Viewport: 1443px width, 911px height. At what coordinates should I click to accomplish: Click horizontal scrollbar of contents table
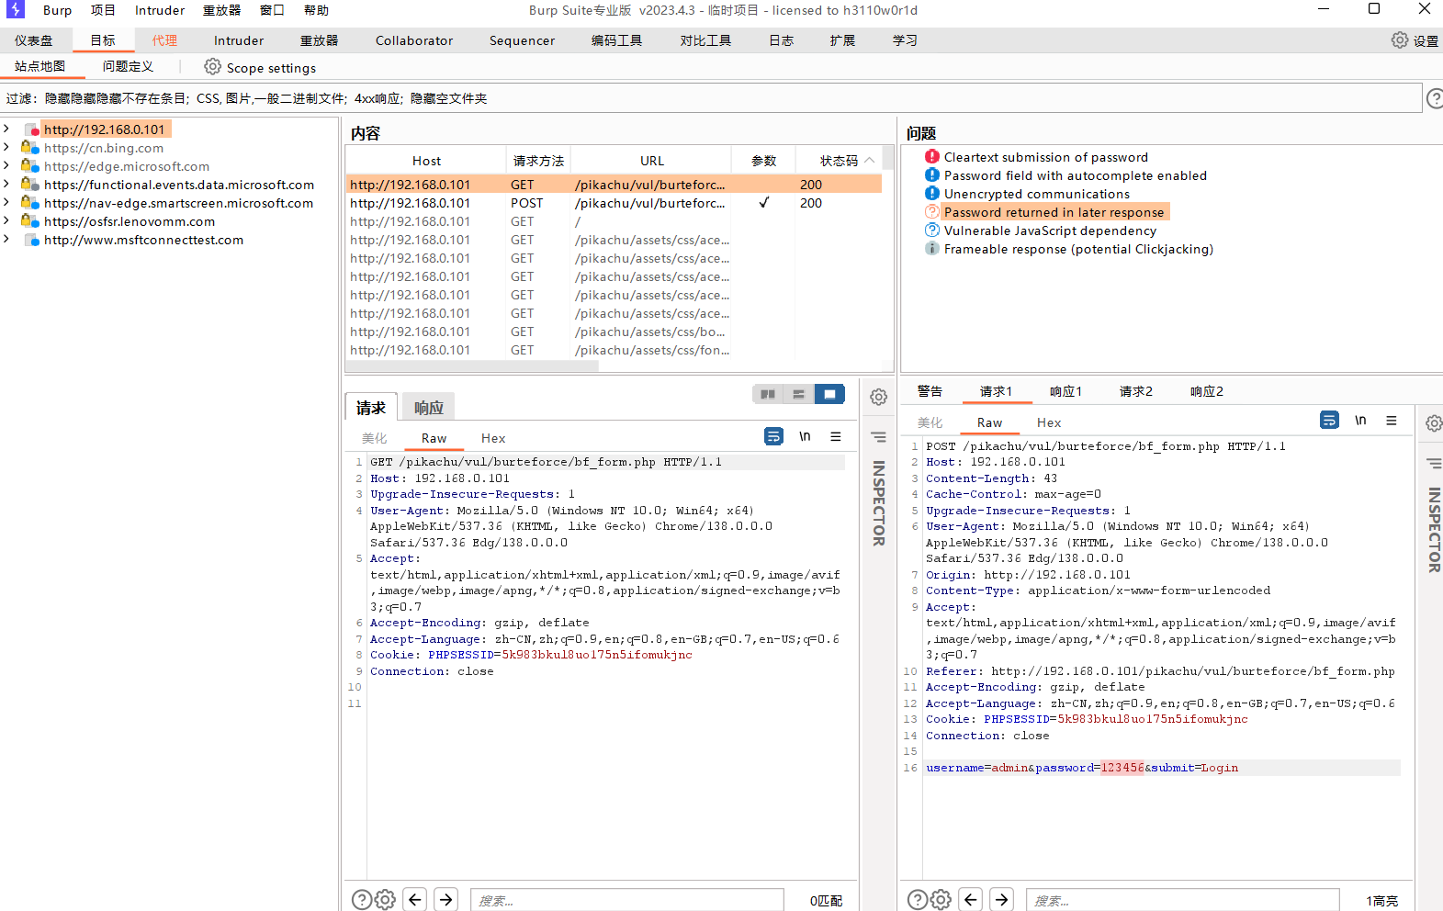point(472,366)
